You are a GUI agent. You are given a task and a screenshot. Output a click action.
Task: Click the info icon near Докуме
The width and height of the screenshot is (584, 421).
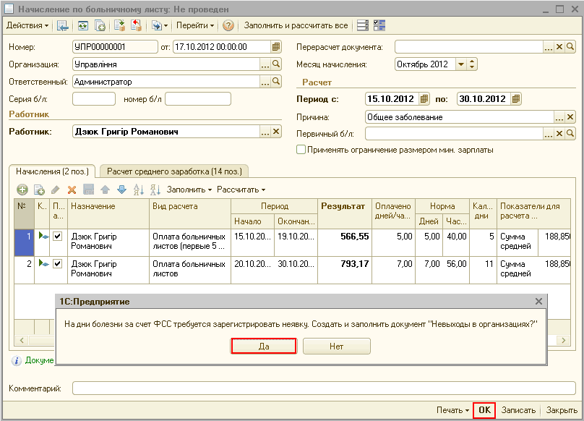17,360
